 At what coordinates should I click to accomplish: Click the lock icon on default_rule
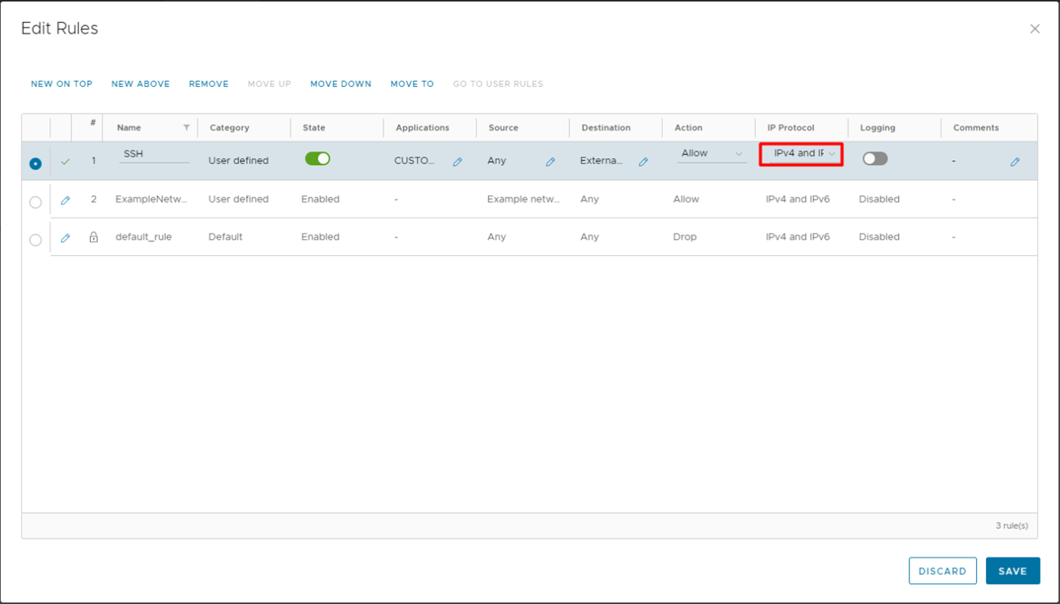coord(92,237)
